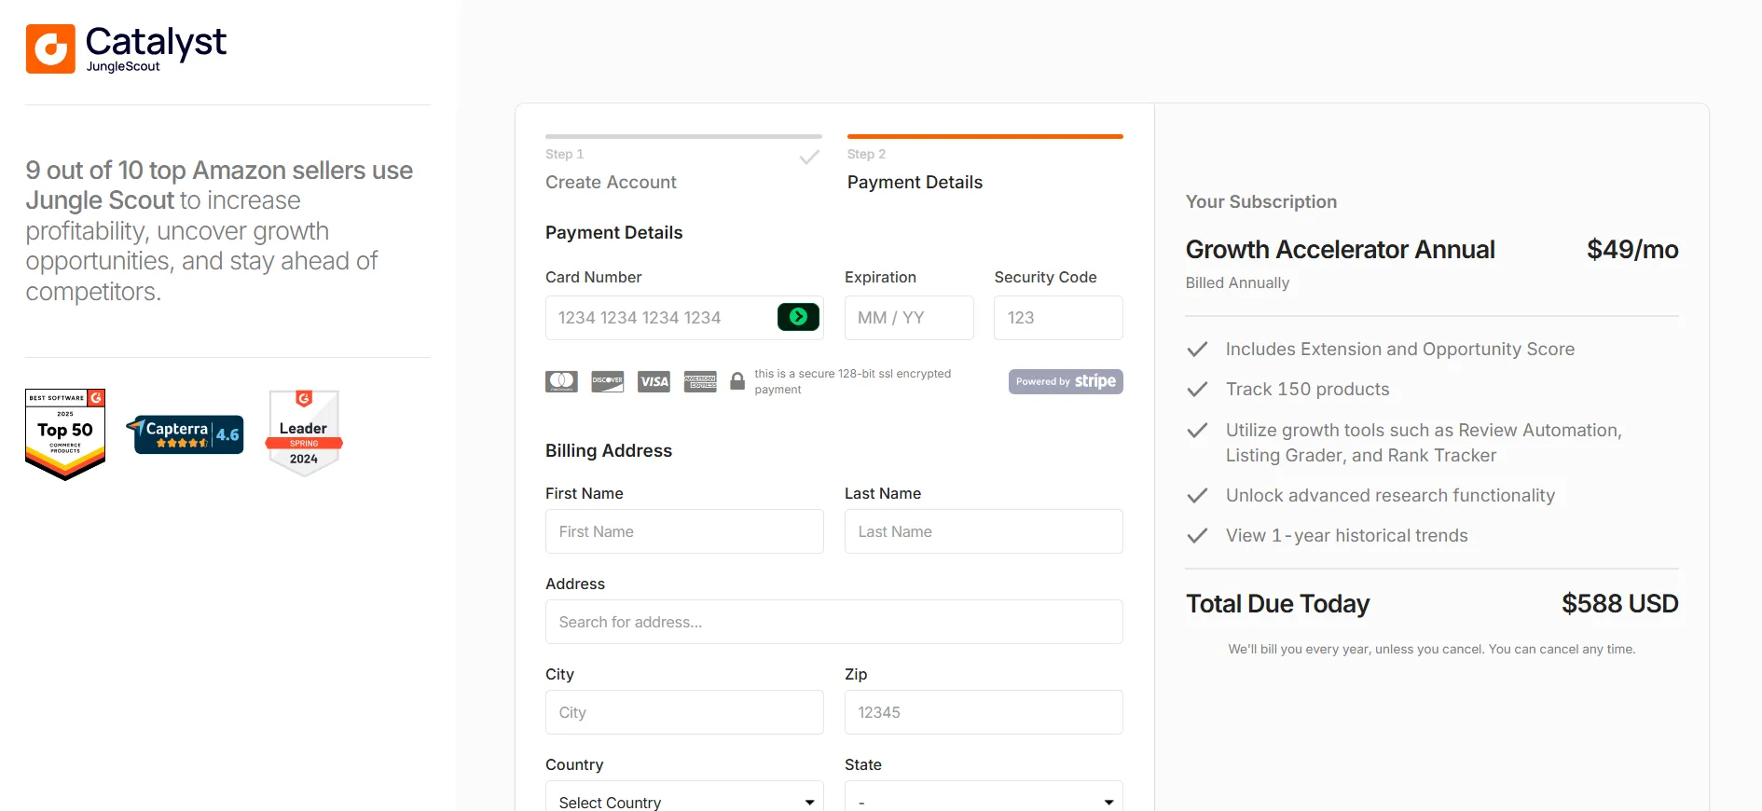1762x811 pixels.
Task: Click the green autofill icon in card field
Action: click(798, 317)
